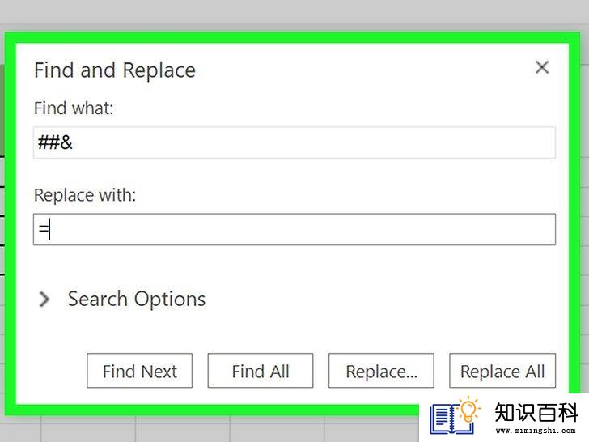Viewport: 589px width, 442px height.
Task: Focus the Replace with input field
Action: (294, 229)
